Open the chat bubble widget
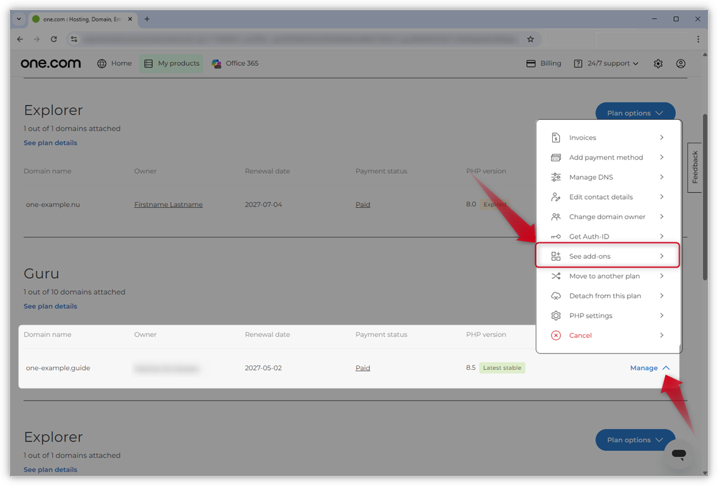Viewport: 718px width, 486px height. point(679,454)
